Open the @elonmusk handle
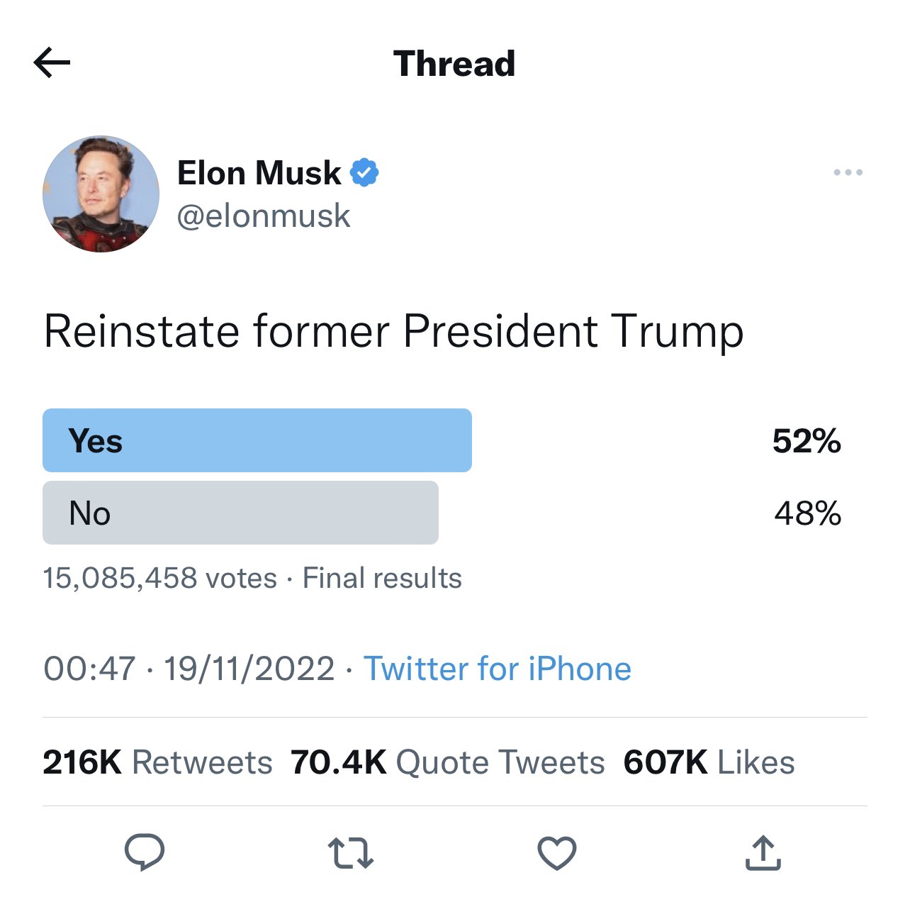This screenshot has height=897, width=910. pos(264,216)
